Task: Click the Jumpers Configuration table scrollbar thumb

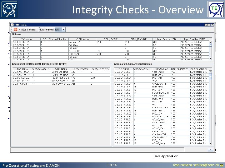Action: 210,76
